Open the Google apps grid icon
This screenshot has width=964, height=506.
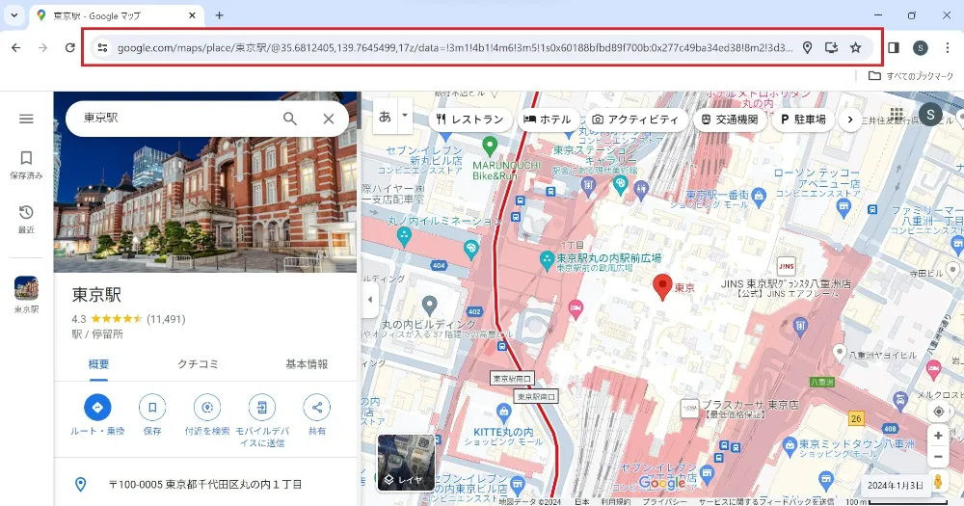pos(897,115)
